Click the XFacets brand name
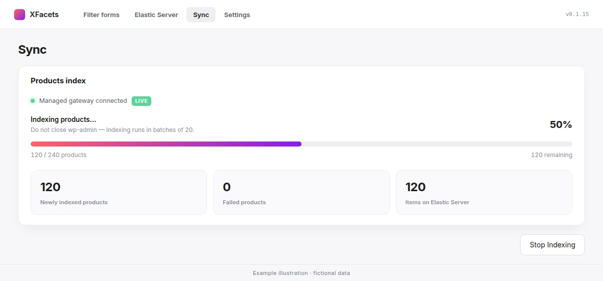The width and height of the screenshot is (603, 281). pos(44,15)
